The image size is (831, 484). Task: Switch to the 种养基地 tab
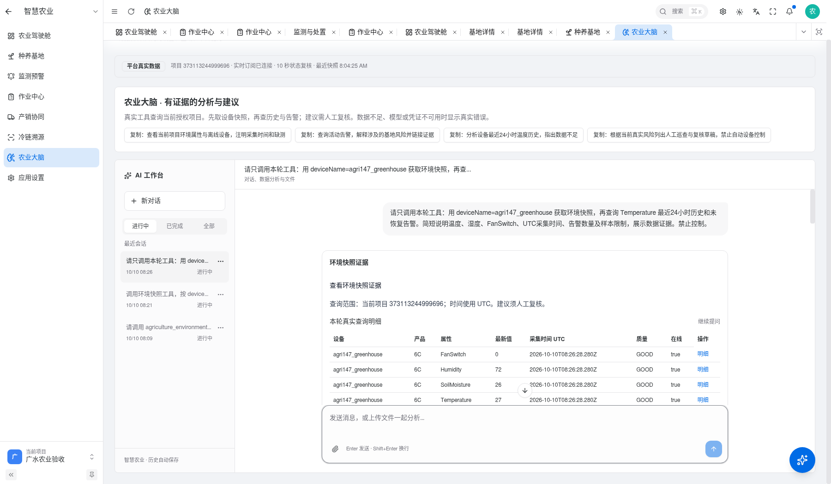(x=583, y=32)
